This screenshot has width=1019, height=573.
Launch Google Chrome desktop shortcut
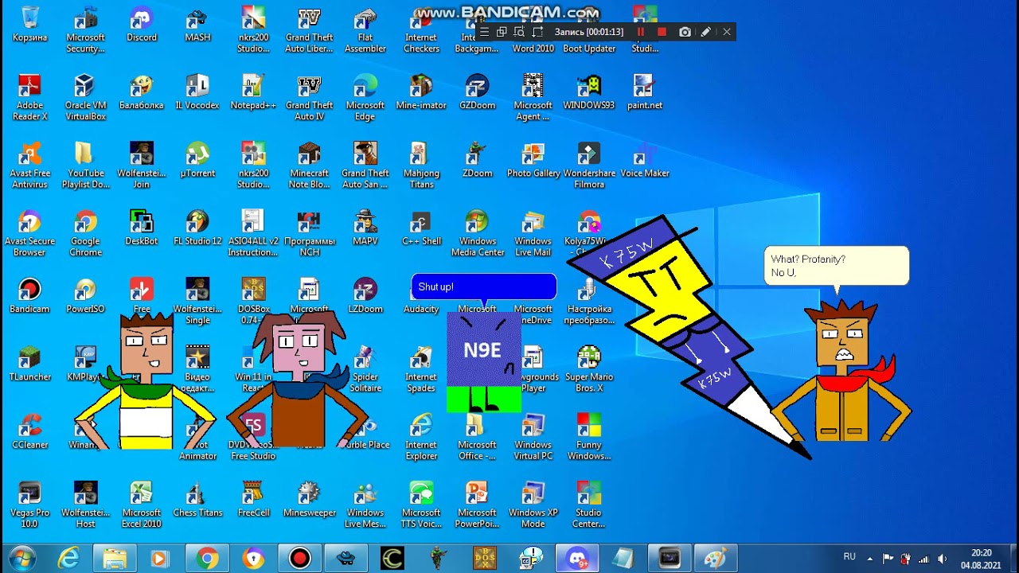(x=85, y=233)
